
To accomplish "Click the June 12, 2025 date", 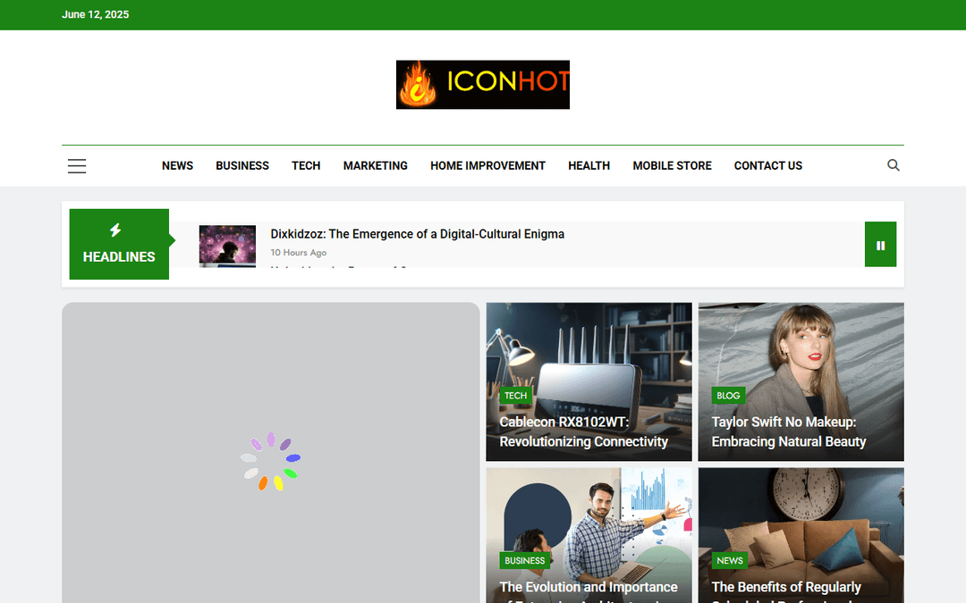I will click(96, 15).
